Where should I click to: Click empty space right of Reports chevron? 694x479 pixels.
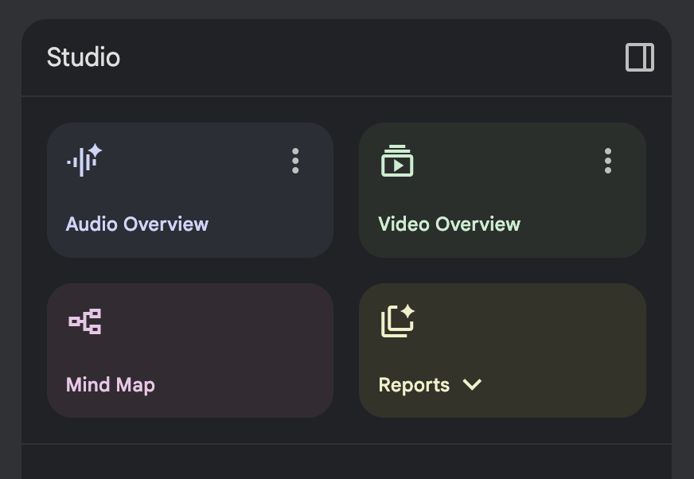562,384
